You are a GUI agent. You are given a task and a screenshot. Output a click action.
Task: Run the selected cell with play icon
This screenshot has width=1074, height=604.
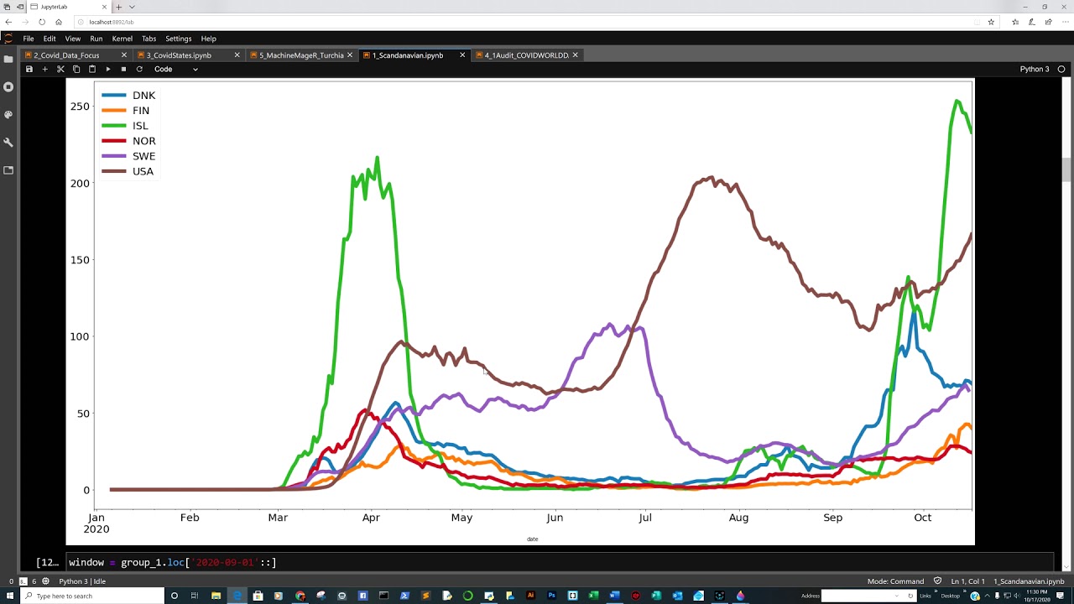pyautogui.click(x=107, y=70)
